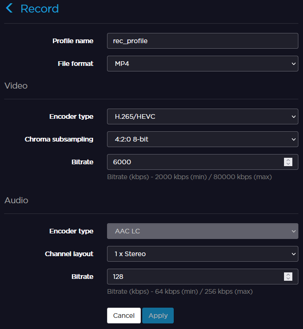Screen dimensions: 303x329
Task: Increase audio bitrate with the up stepper arrow
Action: pos(288,275)
